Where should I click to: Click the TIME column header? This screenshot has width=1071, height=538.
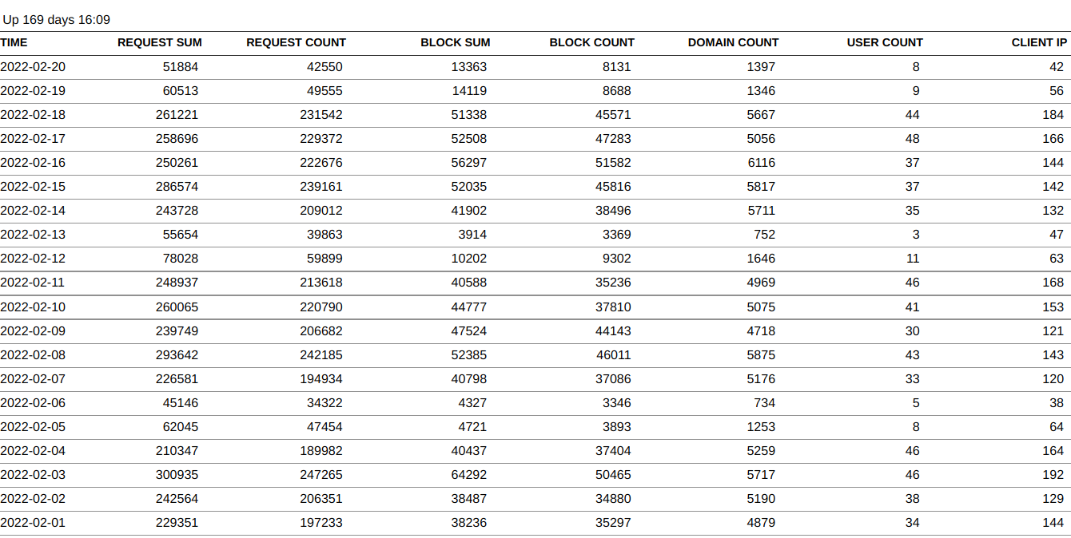[14, 43]
